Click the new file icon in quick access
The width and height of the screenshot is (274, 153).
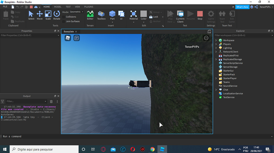point(13,7)
